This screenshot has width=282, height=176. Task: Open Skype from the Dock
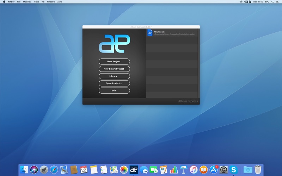pyautogui.click(x=233, y=170)
